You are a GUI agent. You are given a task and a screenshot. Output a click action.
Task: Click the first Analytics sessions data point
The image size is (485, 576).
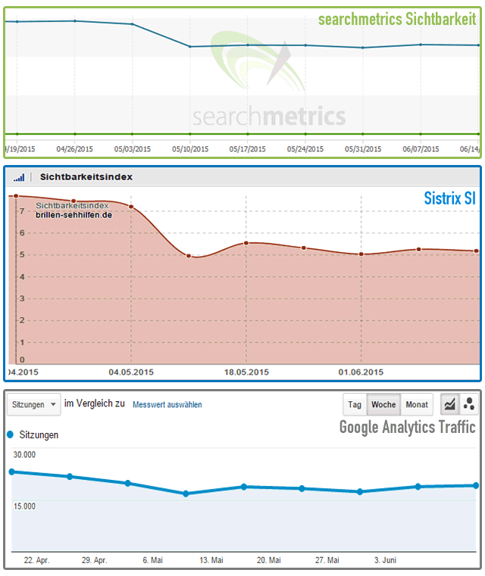point(12,472)
